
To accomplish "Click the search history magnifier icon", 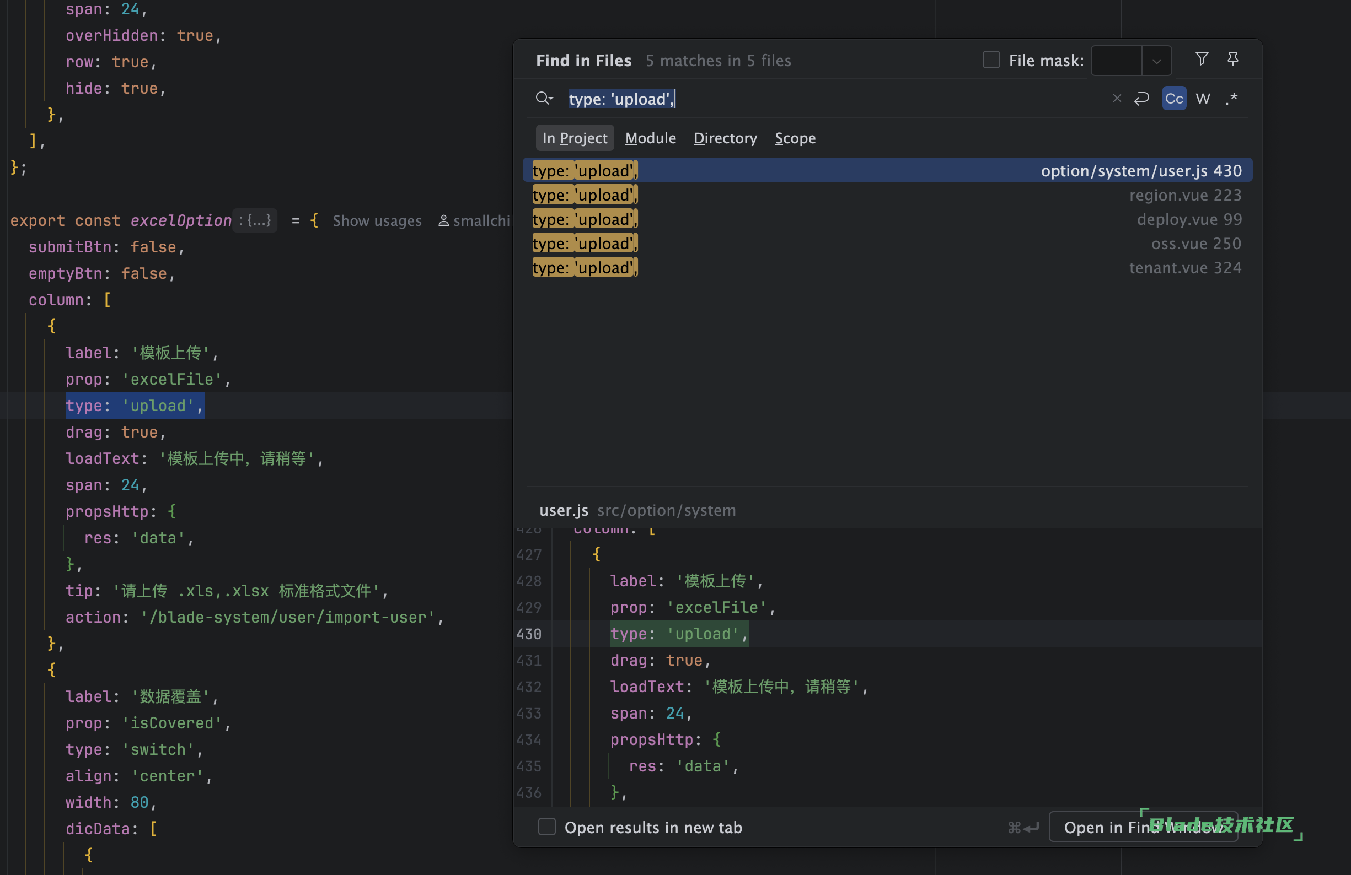I will 543,99.
